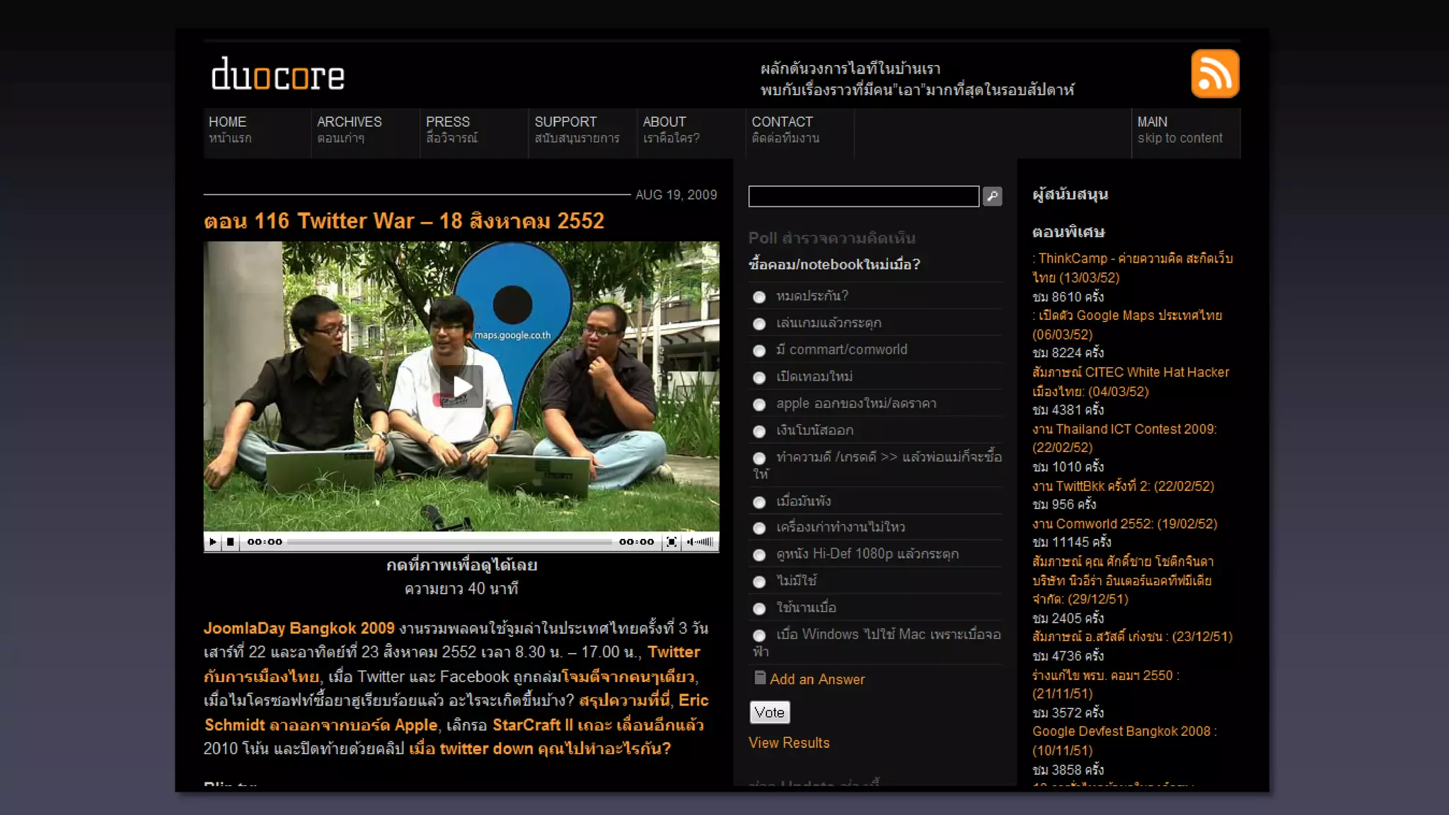The height and width of the screenshot is (815, 1449).
Task: Choose the 'commart/comworld' poll radio button
Action: [759, 351]
